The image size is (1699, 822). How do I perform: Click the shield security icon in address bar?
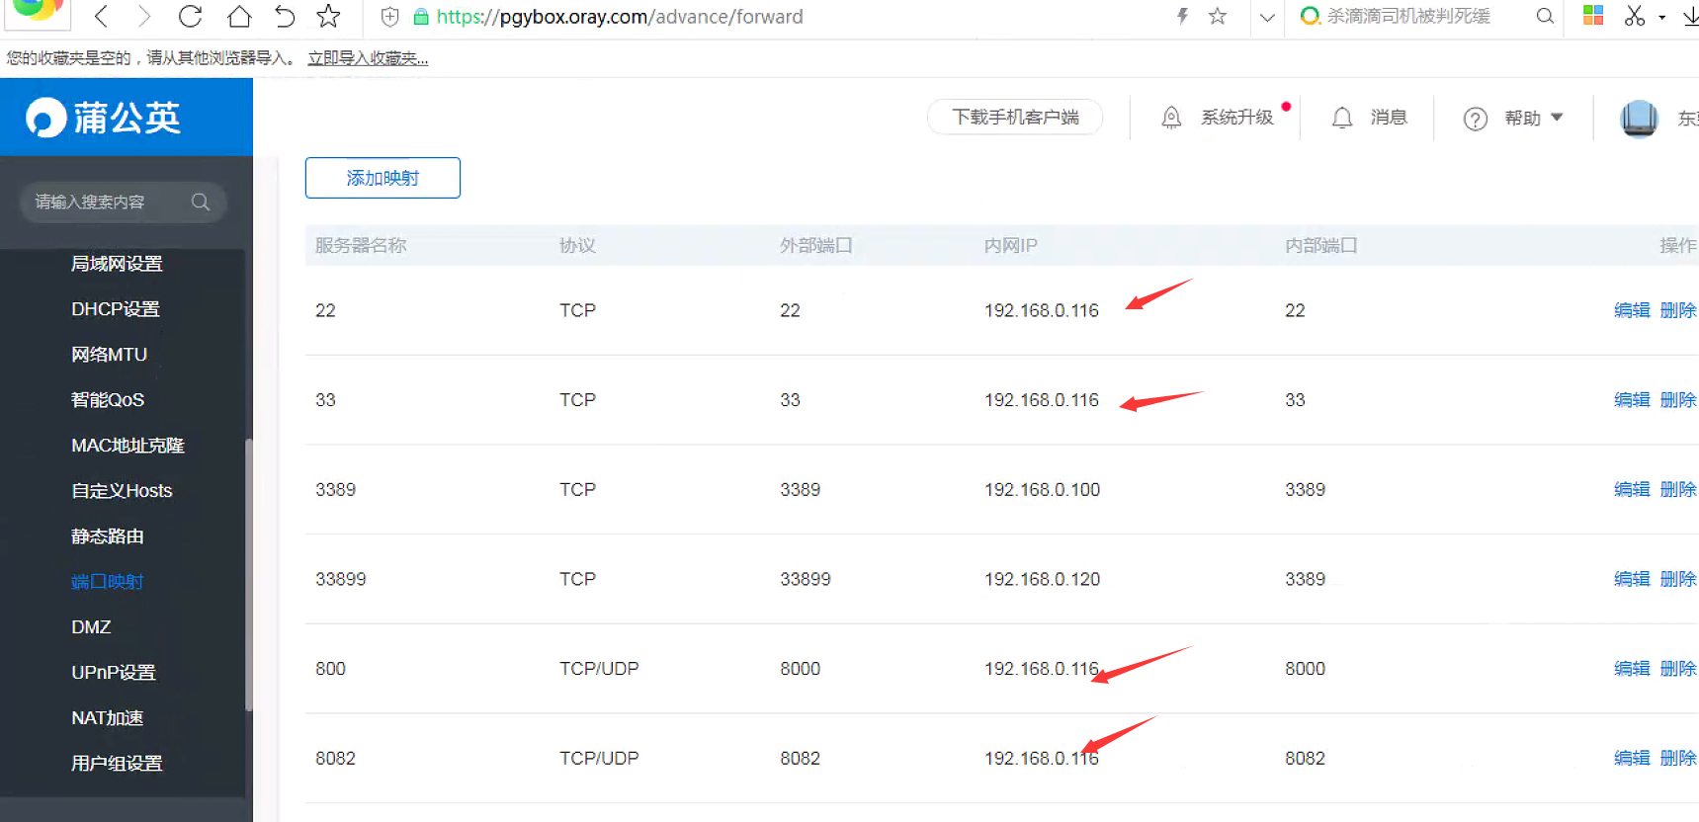390,17
